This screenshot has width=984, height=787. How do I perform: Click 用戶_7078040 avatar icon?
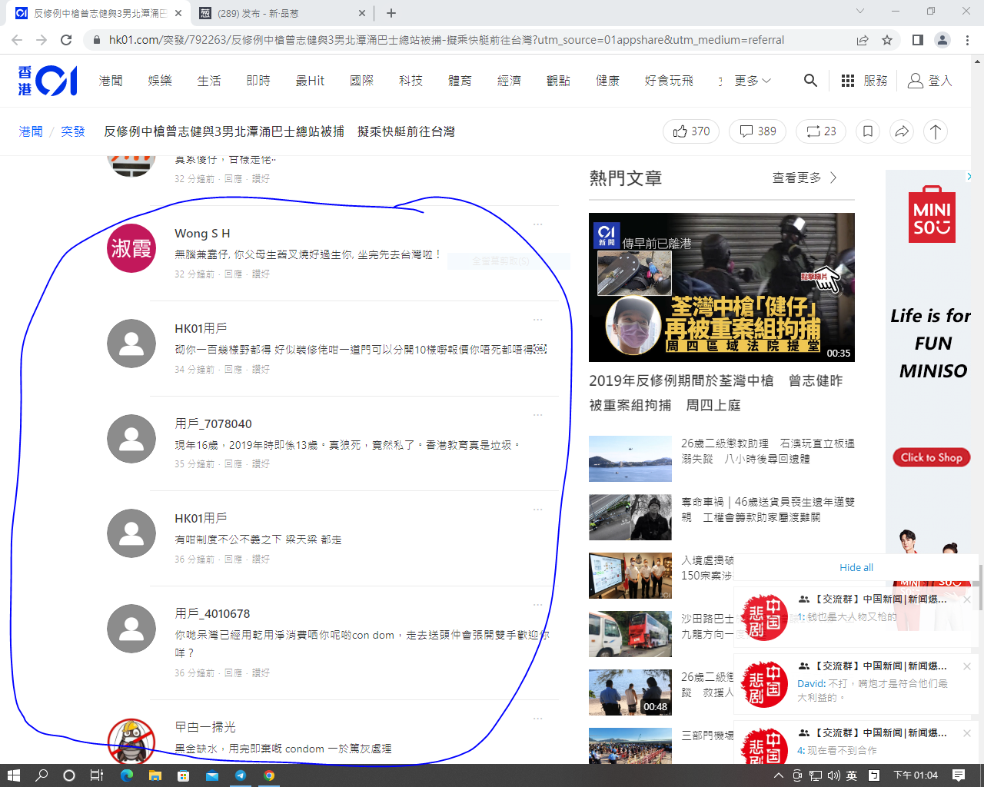[131, 439]
